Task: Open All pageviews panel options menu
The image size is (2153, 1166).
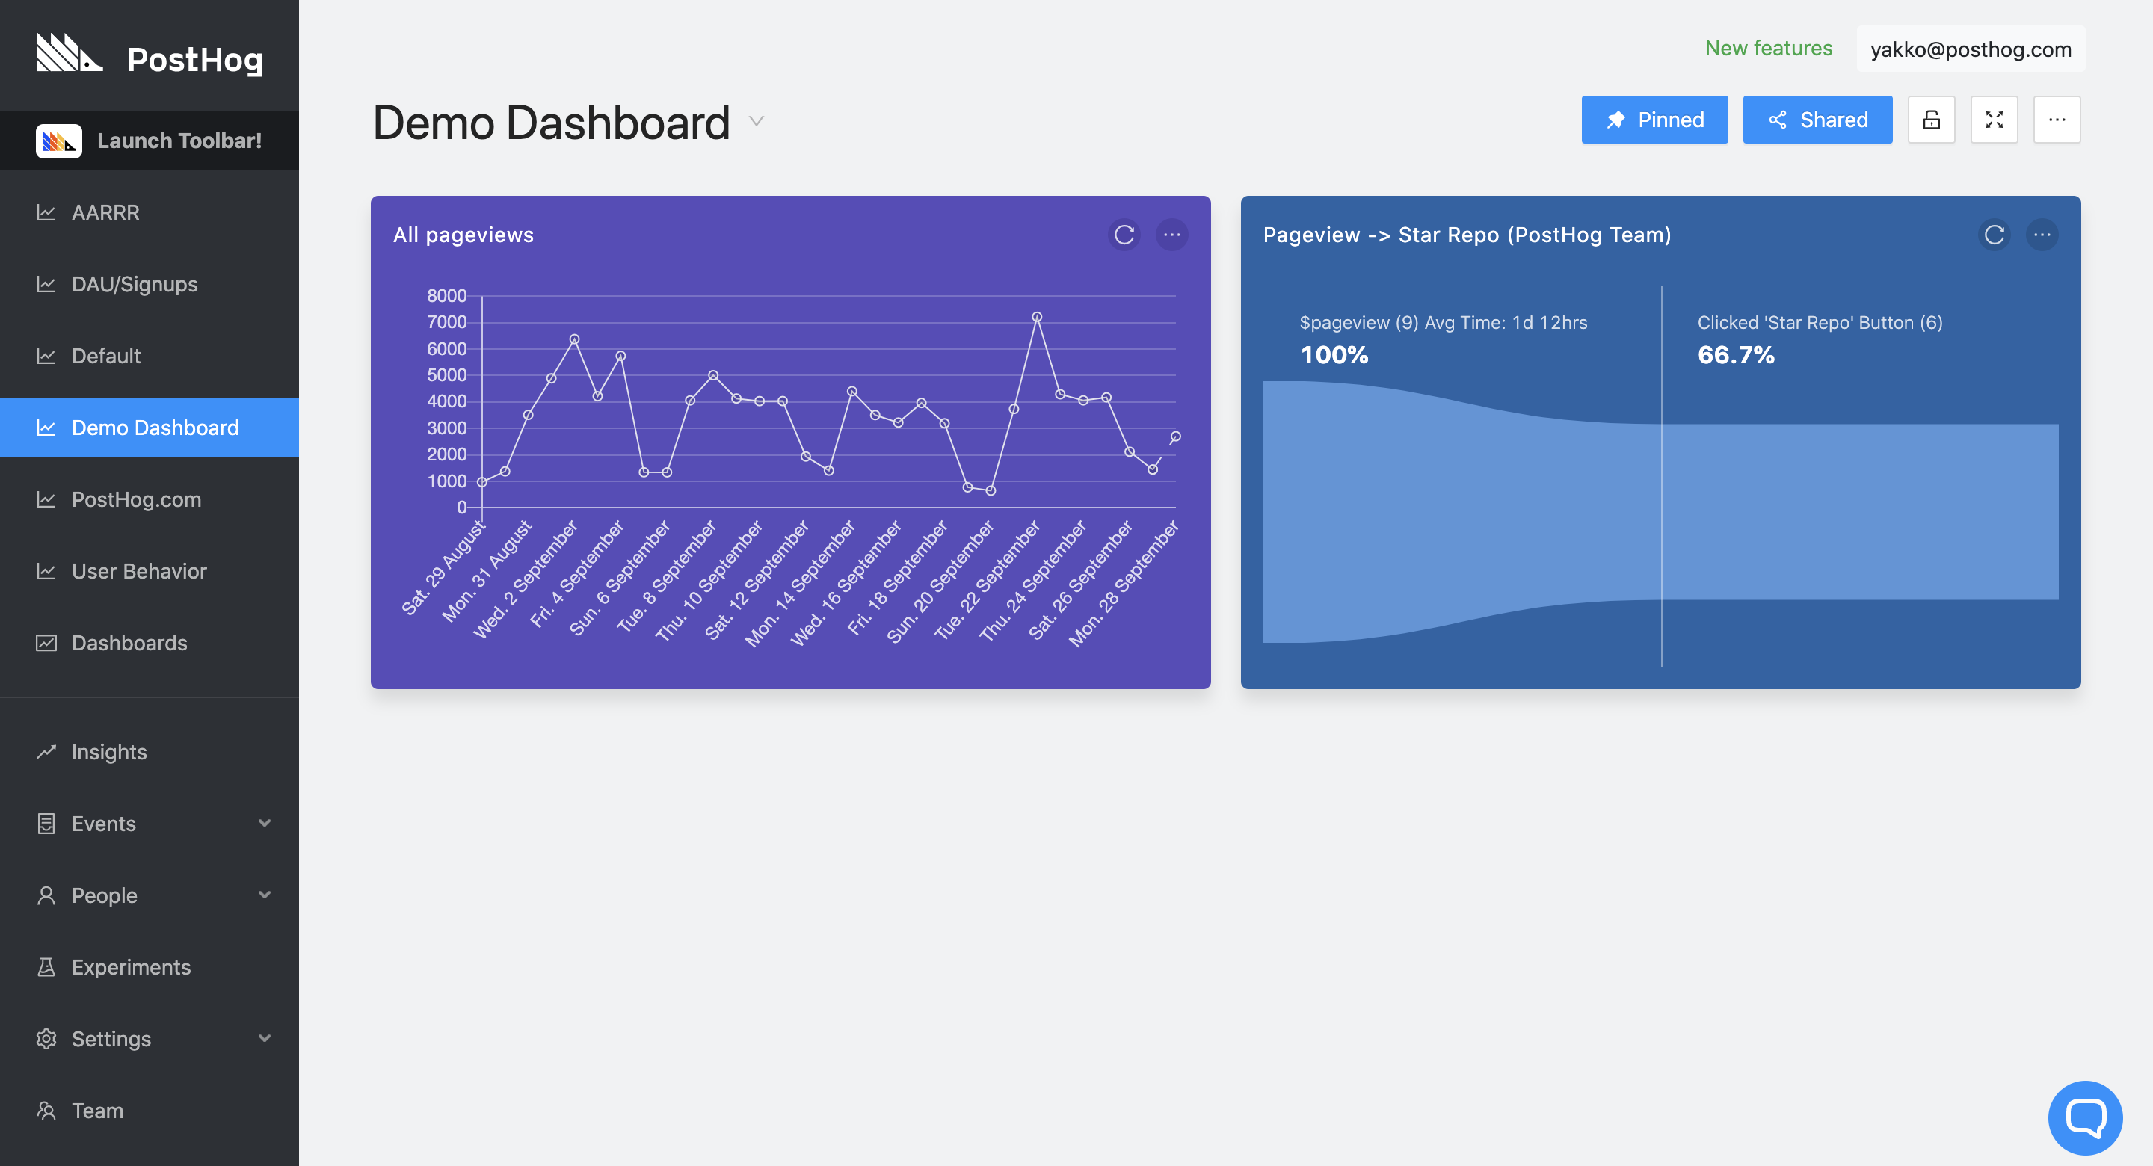Action: (x=1171, y=235)
